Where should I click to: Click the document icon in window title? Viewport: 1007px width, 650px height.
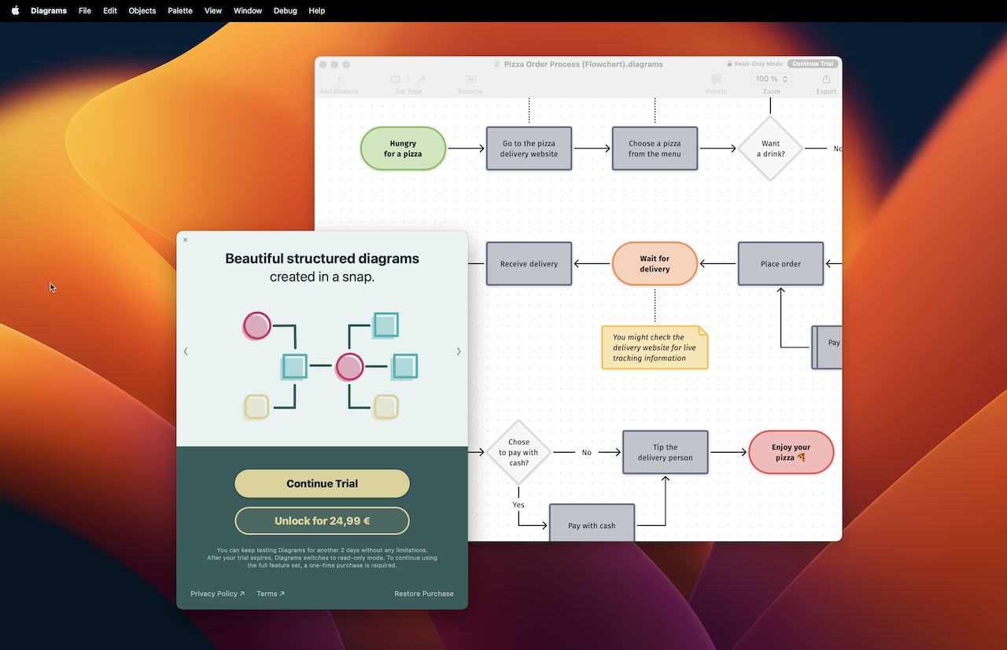coord(497,64)
